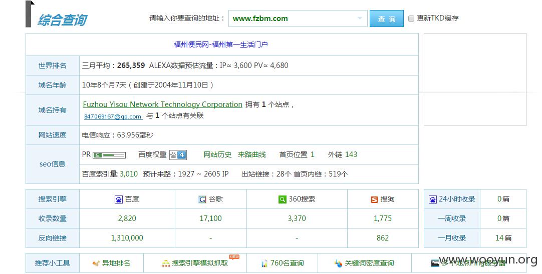Click the www.fzbm.com address input field
The image size is (542, 274).
(x=298, y=18)
